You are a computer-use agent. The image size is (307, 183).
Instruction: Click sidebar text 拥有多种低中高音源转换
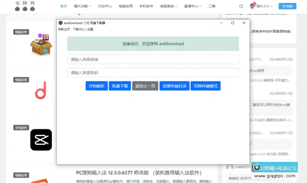tap(271, 31)
